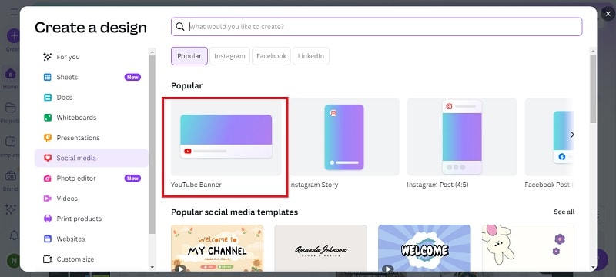Image resolution: width=616 pixels, height=277 pixels.
Task: Click the notifications bell icon behind dialog
Action: tap(14, 235)
